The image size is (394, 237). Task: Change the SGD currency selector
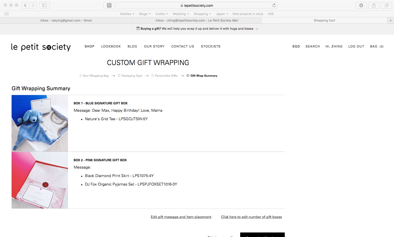(x=296, y=46)
